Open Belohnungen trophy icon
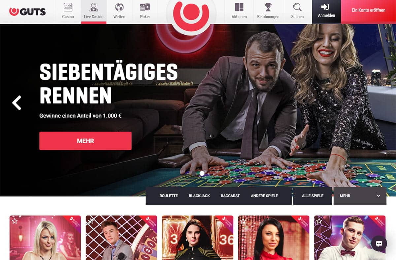396x260 pixels. click(268, 7)
